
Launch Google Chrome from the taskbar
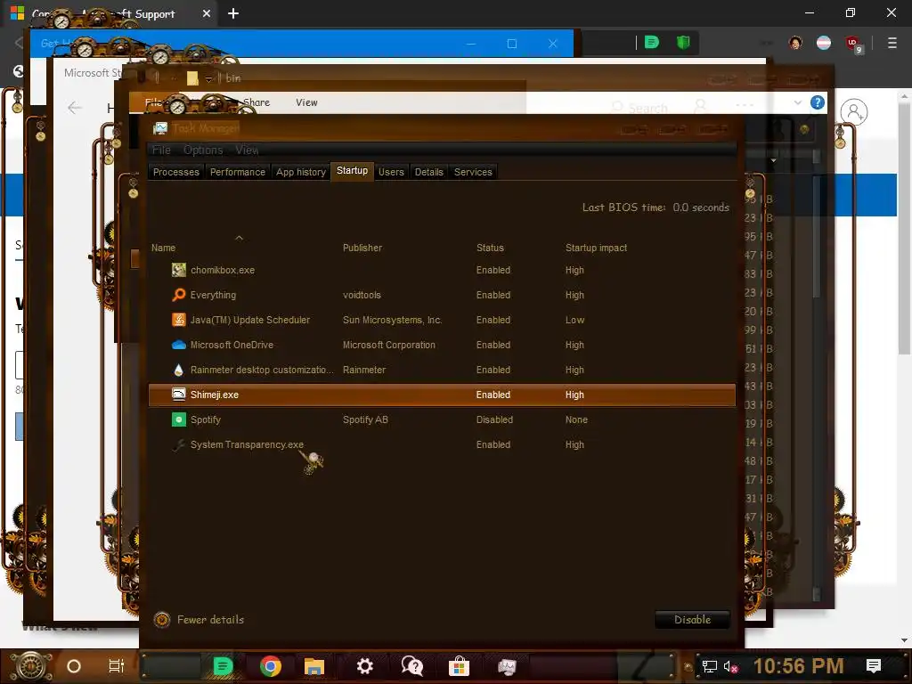271,666
